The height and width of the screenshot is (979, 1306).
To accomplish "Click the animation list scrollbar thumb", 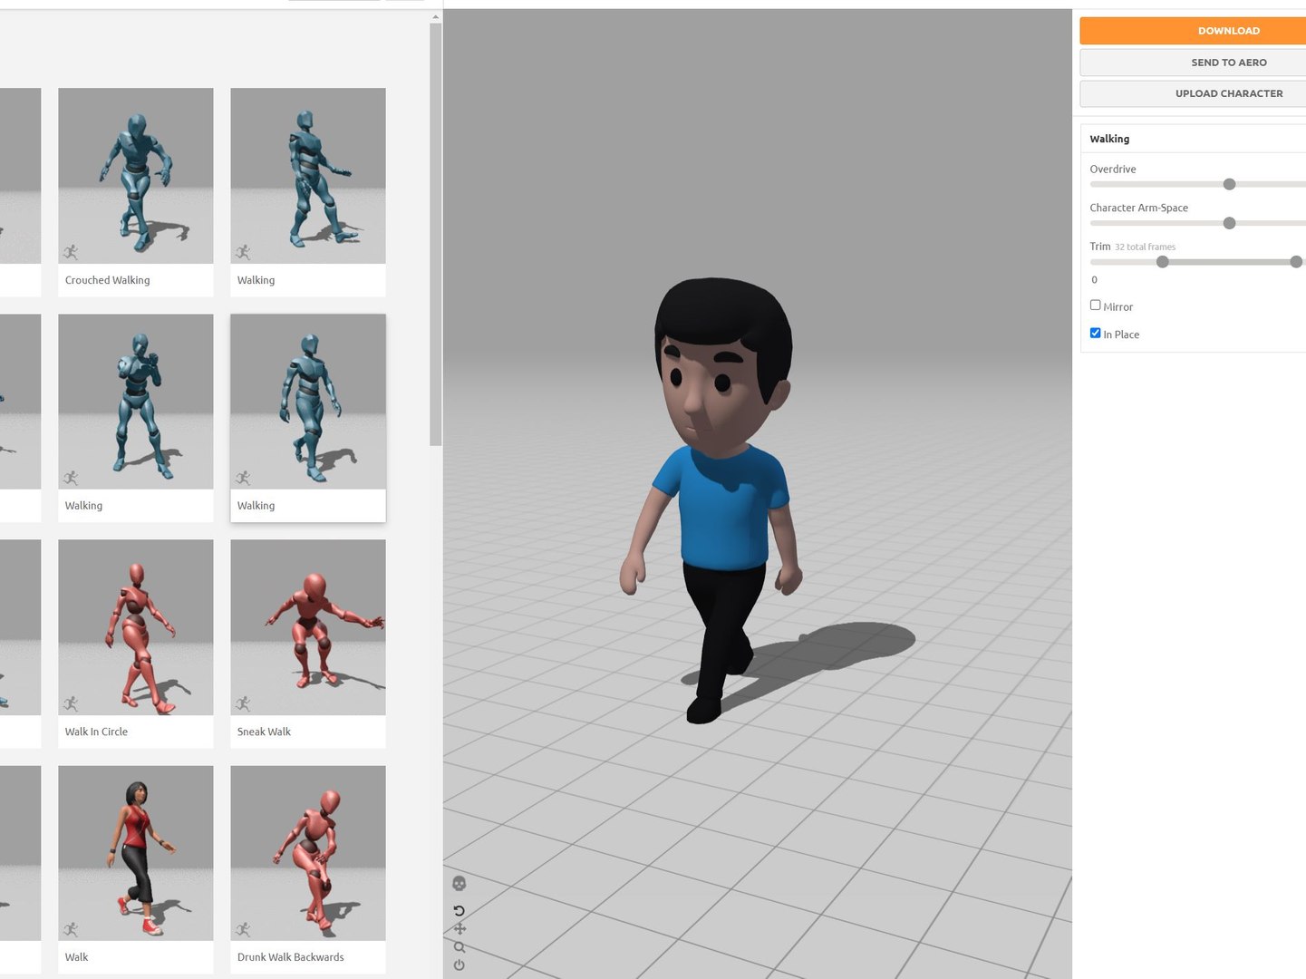I will [436, 234].
